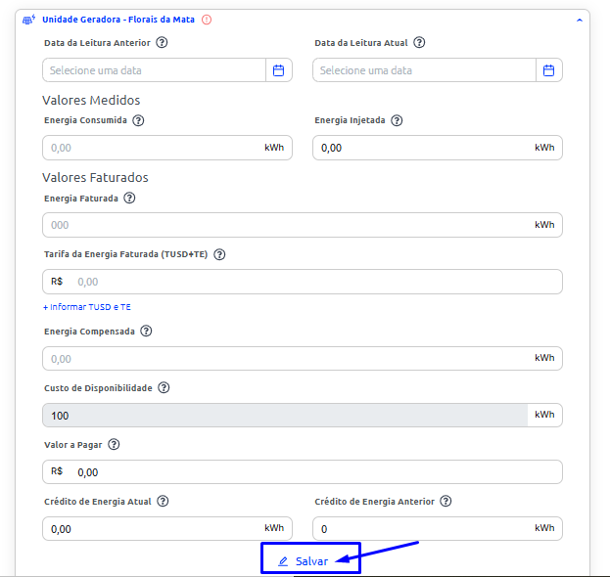This screenshot has width=610, height=577.
Task: Click the Valor a Pagar input field
Action: [313, 472]
